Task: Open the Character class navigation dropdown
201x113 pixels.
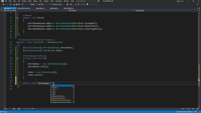Action: click(x=100, y=11)
